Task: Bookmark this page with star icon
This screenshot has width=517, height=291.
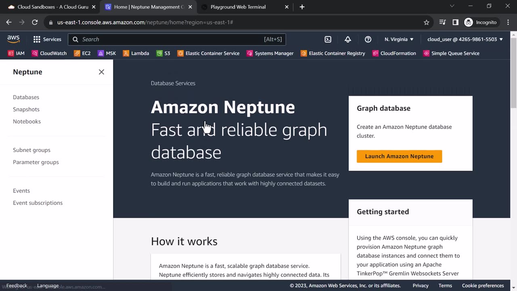Action: pos(426,22)
